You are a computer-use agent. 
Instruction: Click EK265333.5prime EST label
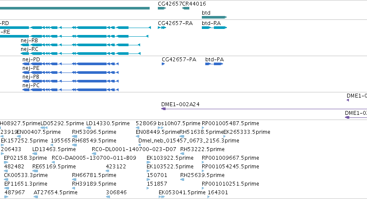247,132
